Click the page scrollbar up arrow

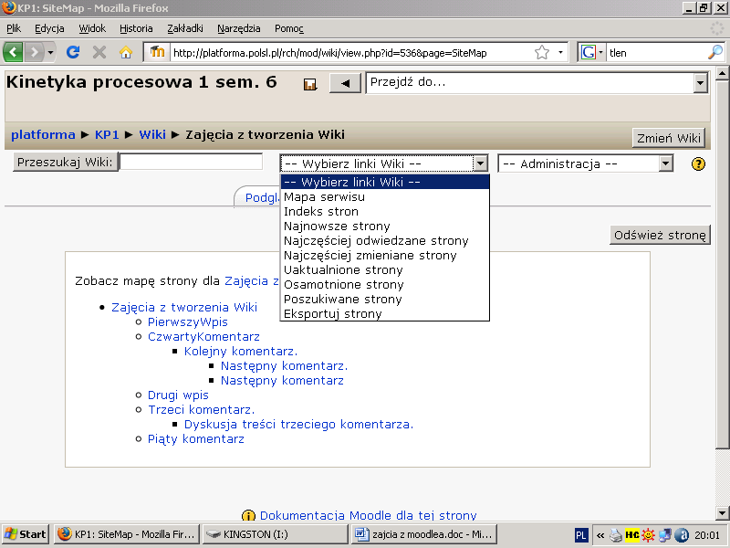tap(722, 74)
